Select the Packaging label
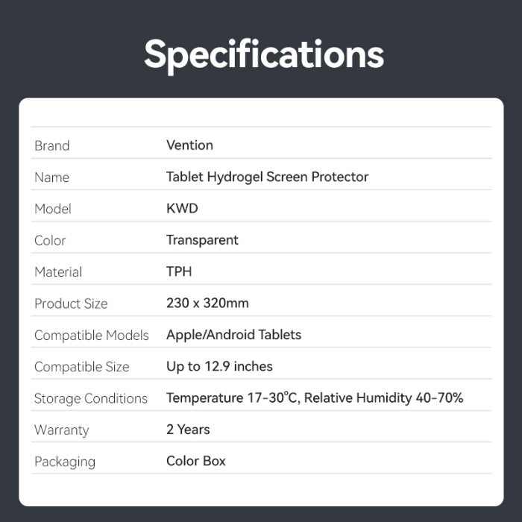 tap(65, 462)
